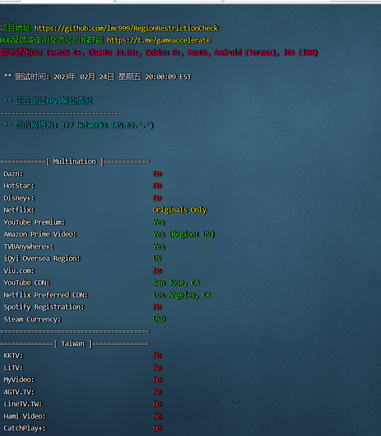Click the IT7 Networks network name text
This screenshot has height=436, width=381.
tap(84, 125)
